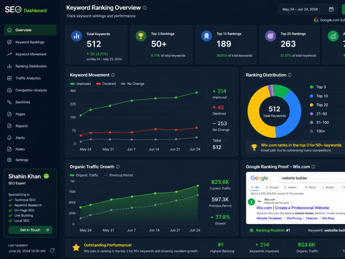Switch to Videos tab in Google results
Viewport: 345px width, 259px height.
(290, 188)
